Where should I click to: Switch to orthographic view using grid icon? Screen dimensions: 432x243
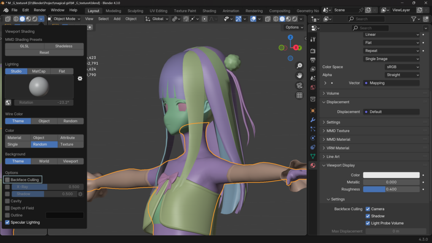tap(299, 95)
